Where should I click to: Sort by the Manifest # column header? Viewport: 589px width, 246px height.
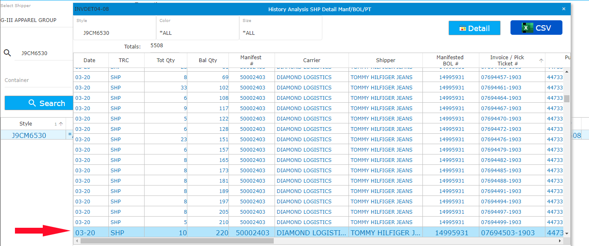tap(251, 60)
